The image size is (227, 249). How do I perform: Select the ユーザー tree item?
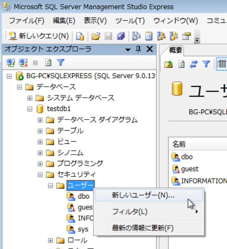[81, 185]
